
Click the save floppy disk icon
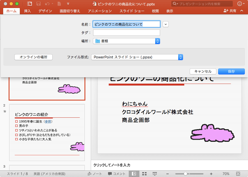tap(39, 4)
